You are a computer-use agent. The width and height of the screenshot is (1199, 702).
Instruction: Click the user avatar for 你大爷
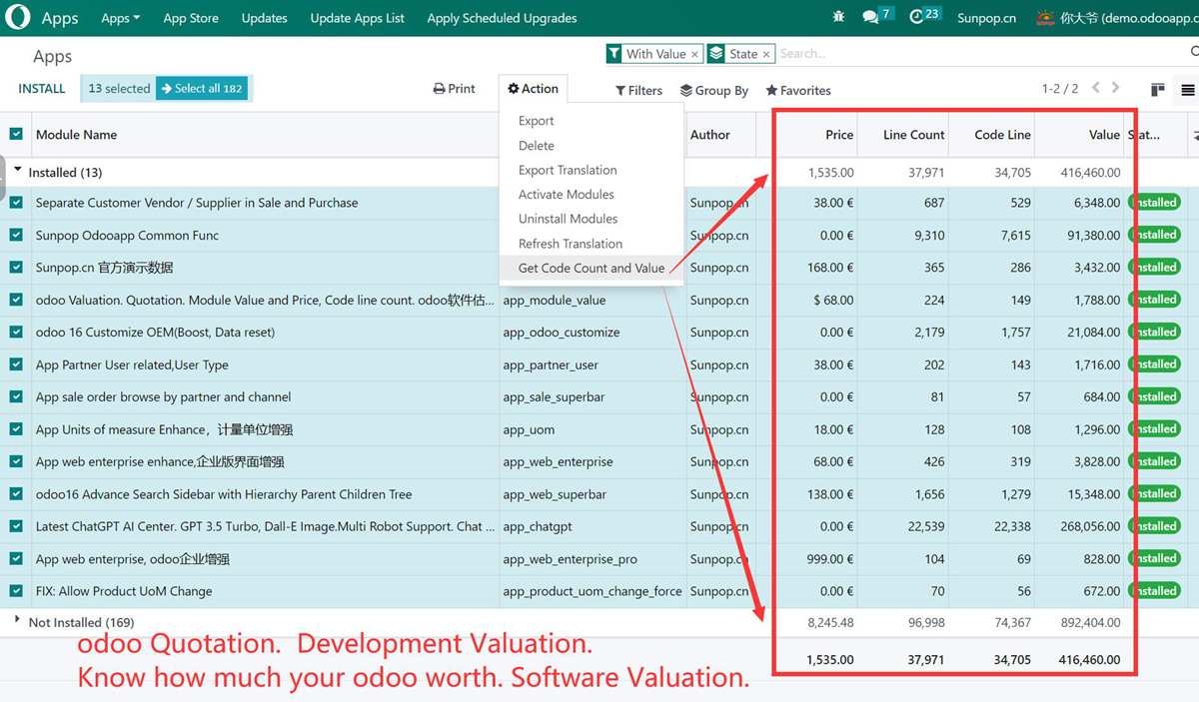(1045, 18)
